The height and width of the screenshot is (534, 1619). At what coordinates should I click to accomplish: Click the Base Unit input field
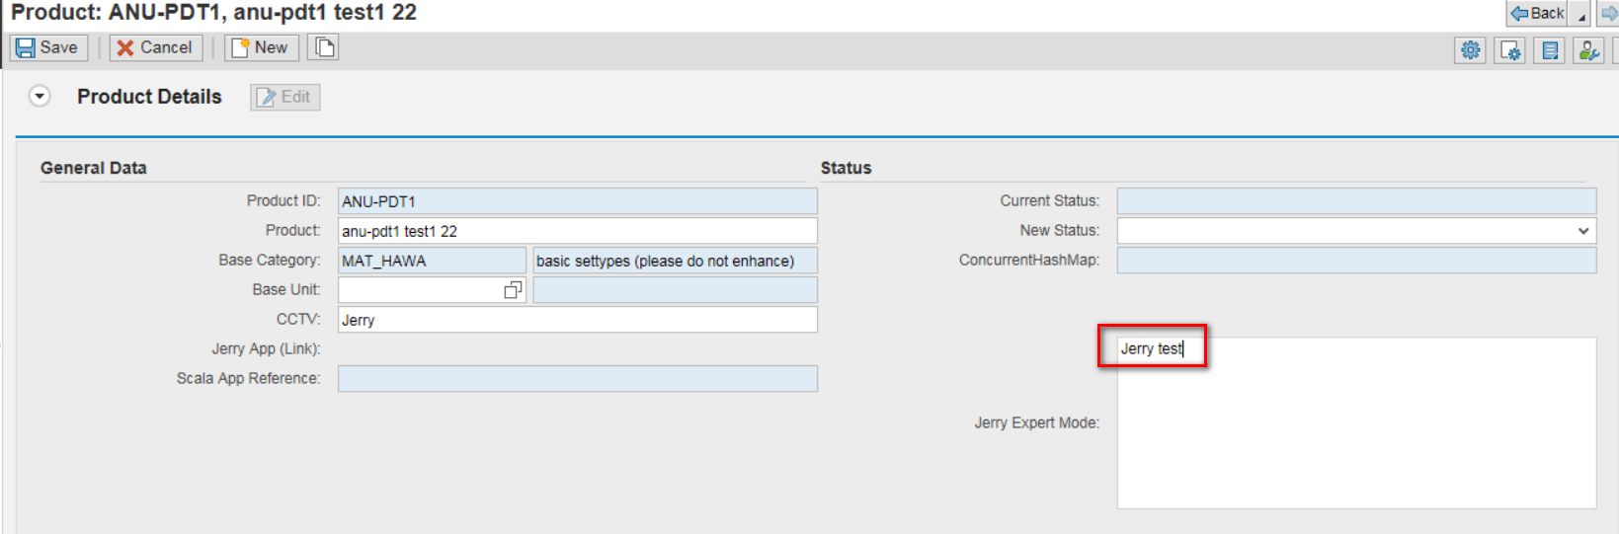pyautogui.click(x=420, y=290)
